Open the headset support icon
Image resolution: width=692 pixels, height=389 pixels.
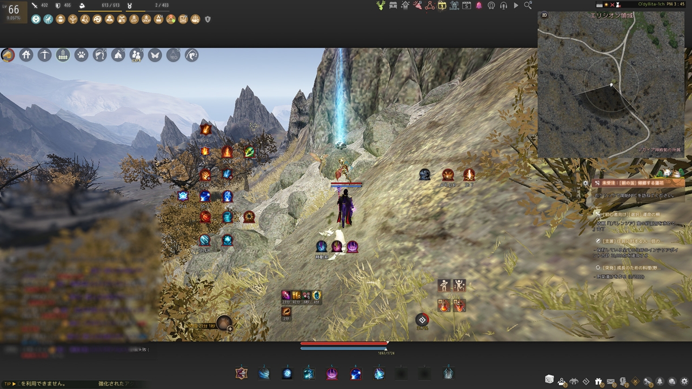pos(503,5)
